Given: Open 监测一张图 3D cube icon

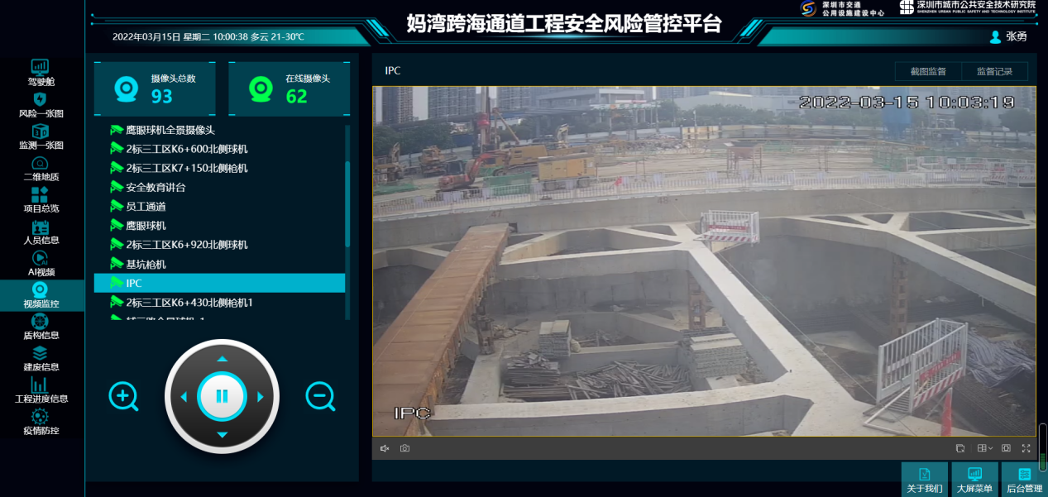Looking at the screenshot, I should point(40,131).
